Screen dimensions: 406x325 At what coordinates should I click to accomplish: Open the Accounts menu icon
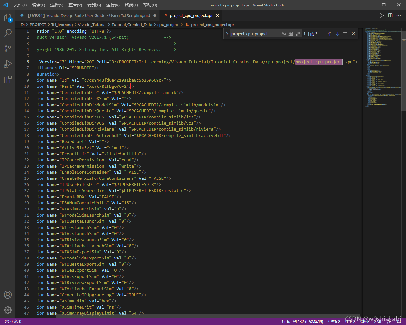(x=8, y=295)
